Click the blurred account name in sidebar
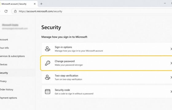Viewport: 172px width, 110px height. [x=10, y=25]
